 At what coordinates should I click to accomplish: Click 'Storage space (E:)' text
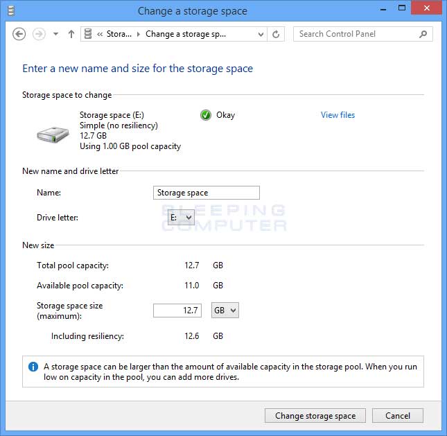coord(112,115)
